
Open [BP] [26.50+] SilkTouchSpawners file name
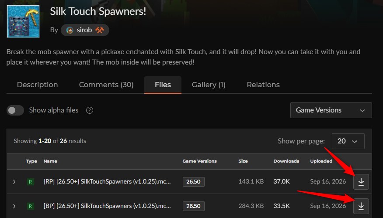(x=107, y=206)
